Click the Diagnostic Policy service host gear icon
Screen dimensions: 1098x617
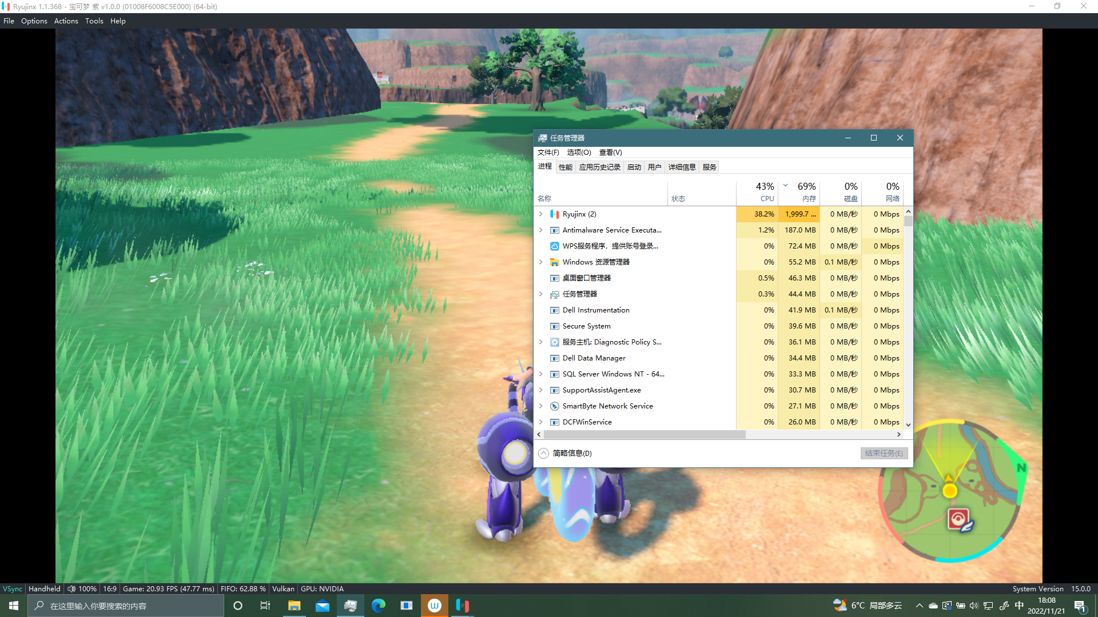554,342
